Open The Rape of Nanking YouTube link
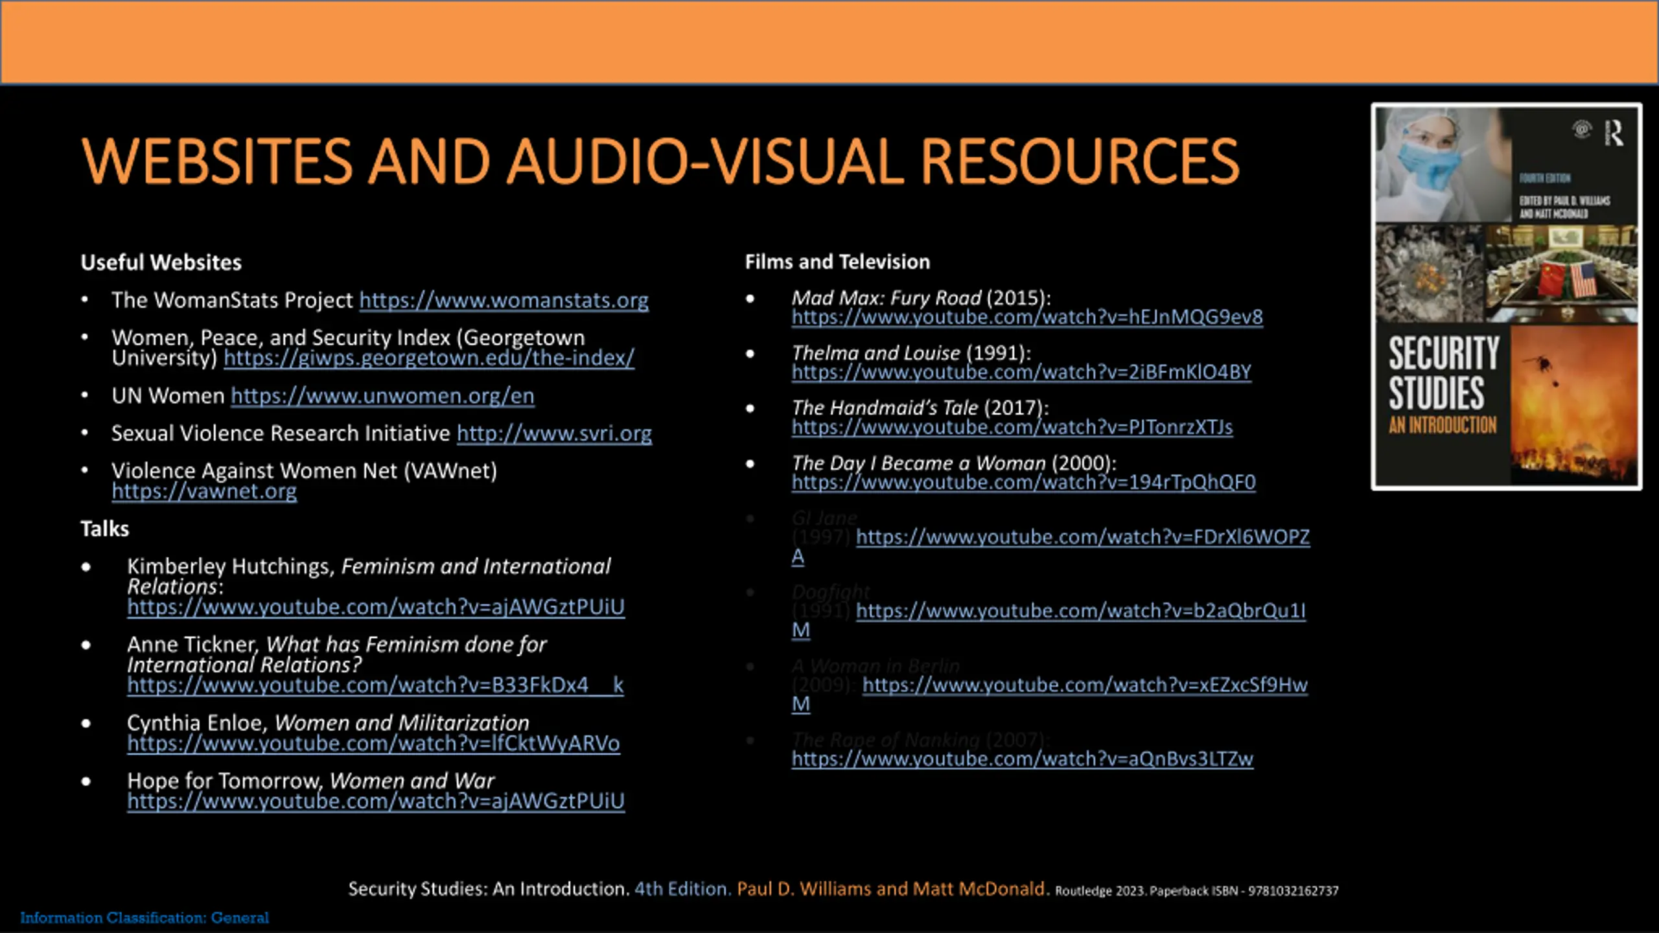Image resolution: width=1659 pixels, height=933 pixels. 1023,759
